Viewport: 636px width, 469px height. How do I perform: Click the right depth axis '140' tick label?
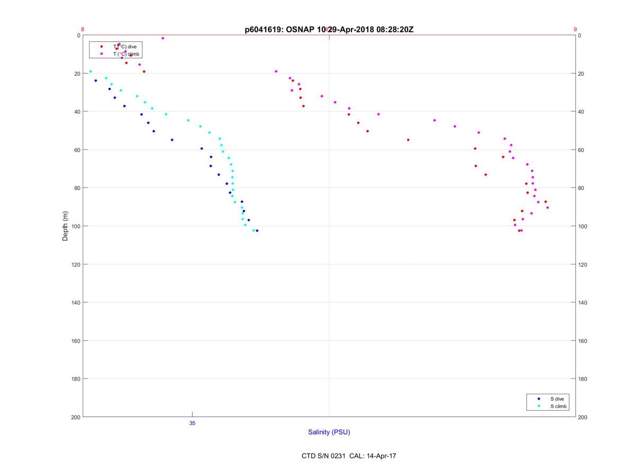coord(583,303)
